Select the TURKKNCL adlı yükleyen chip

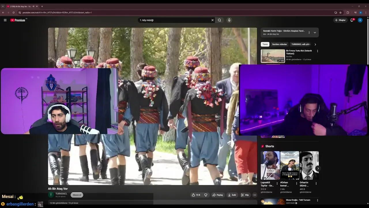pyautogui.click(x=301, y=44)
